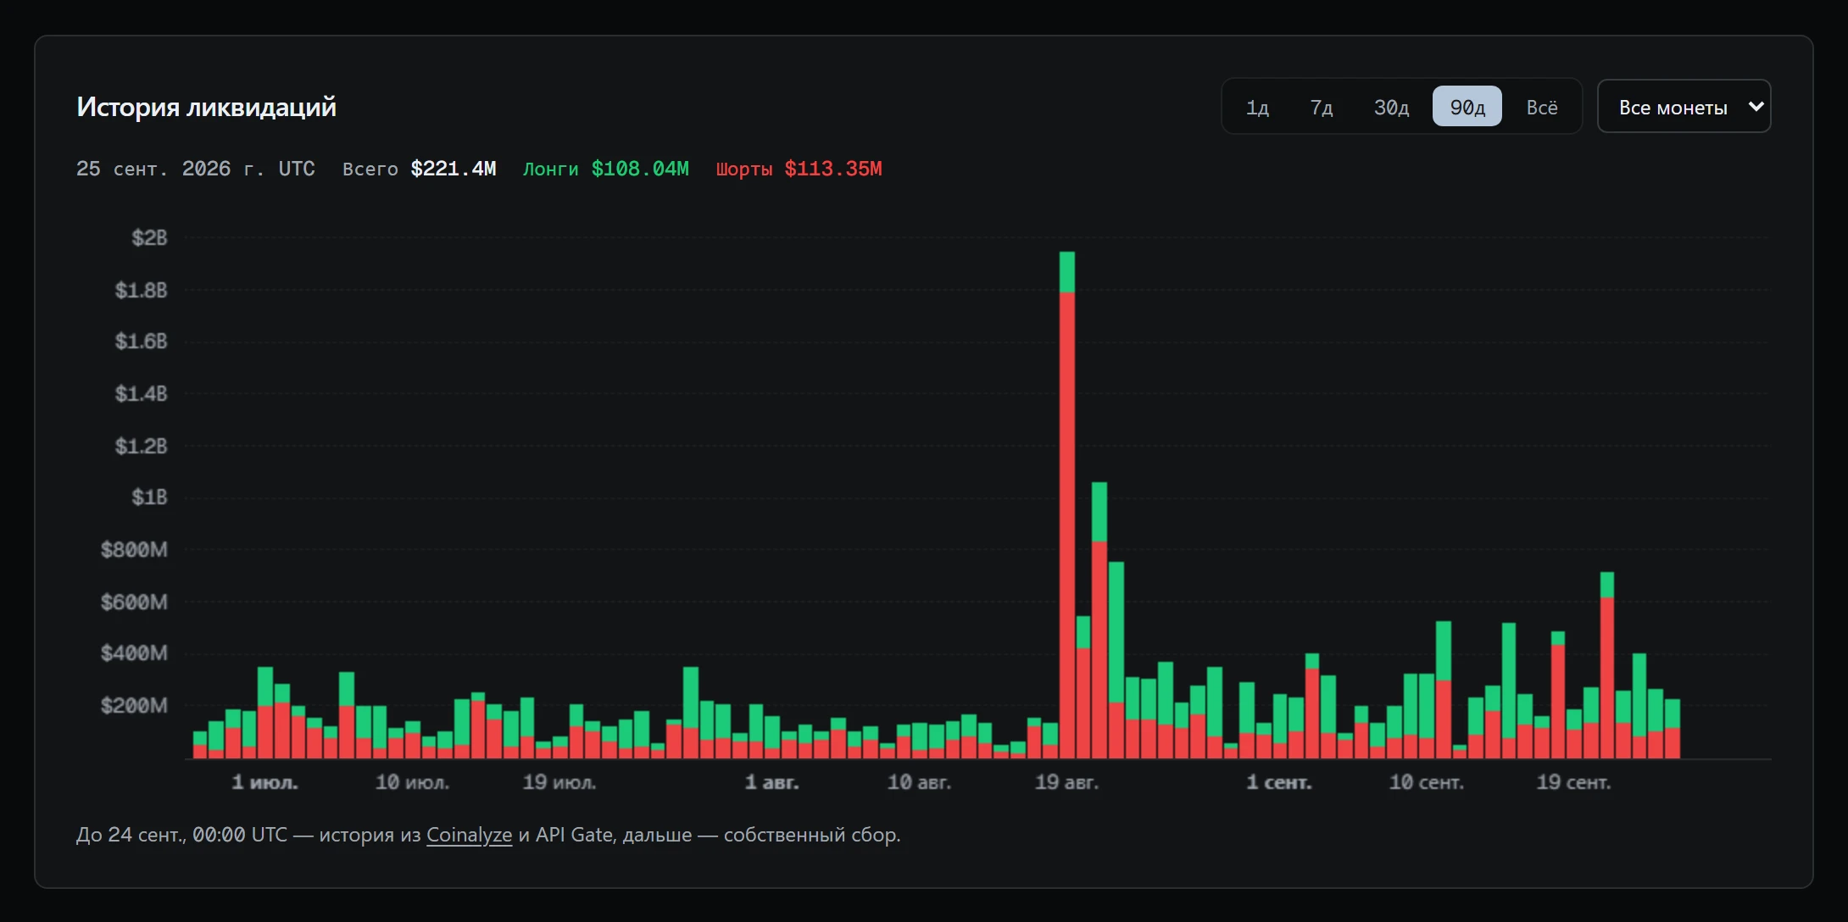
Task: Choose the 30д period tab
Action: coord(1391,107)
